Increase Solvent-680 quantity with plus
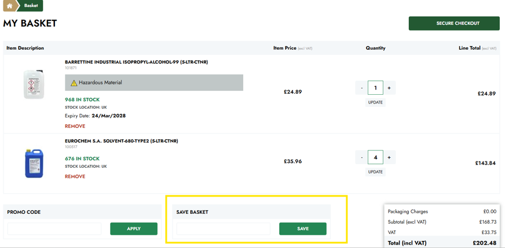Image resolution: width=505 pixels, height=248 pixels. tap(389, 158)
